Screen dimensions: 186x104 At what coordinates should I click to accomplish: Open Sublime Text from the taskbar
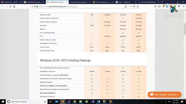point(110,102)
